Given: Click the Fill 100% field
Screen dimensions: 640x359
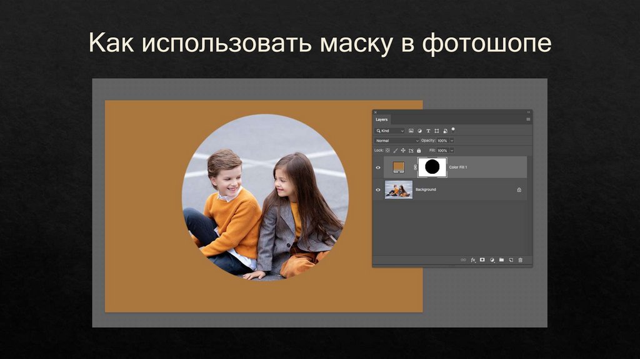Looking at the screenshot, I should pos(442,150).
